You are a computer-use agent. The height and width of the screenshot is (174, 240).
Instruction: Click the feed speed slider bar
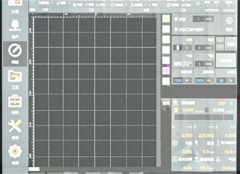[x=204, y=117]
